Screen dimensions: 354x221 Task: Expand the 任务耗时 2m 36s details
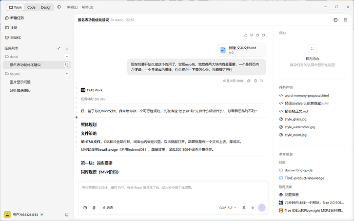coord(94,99)
